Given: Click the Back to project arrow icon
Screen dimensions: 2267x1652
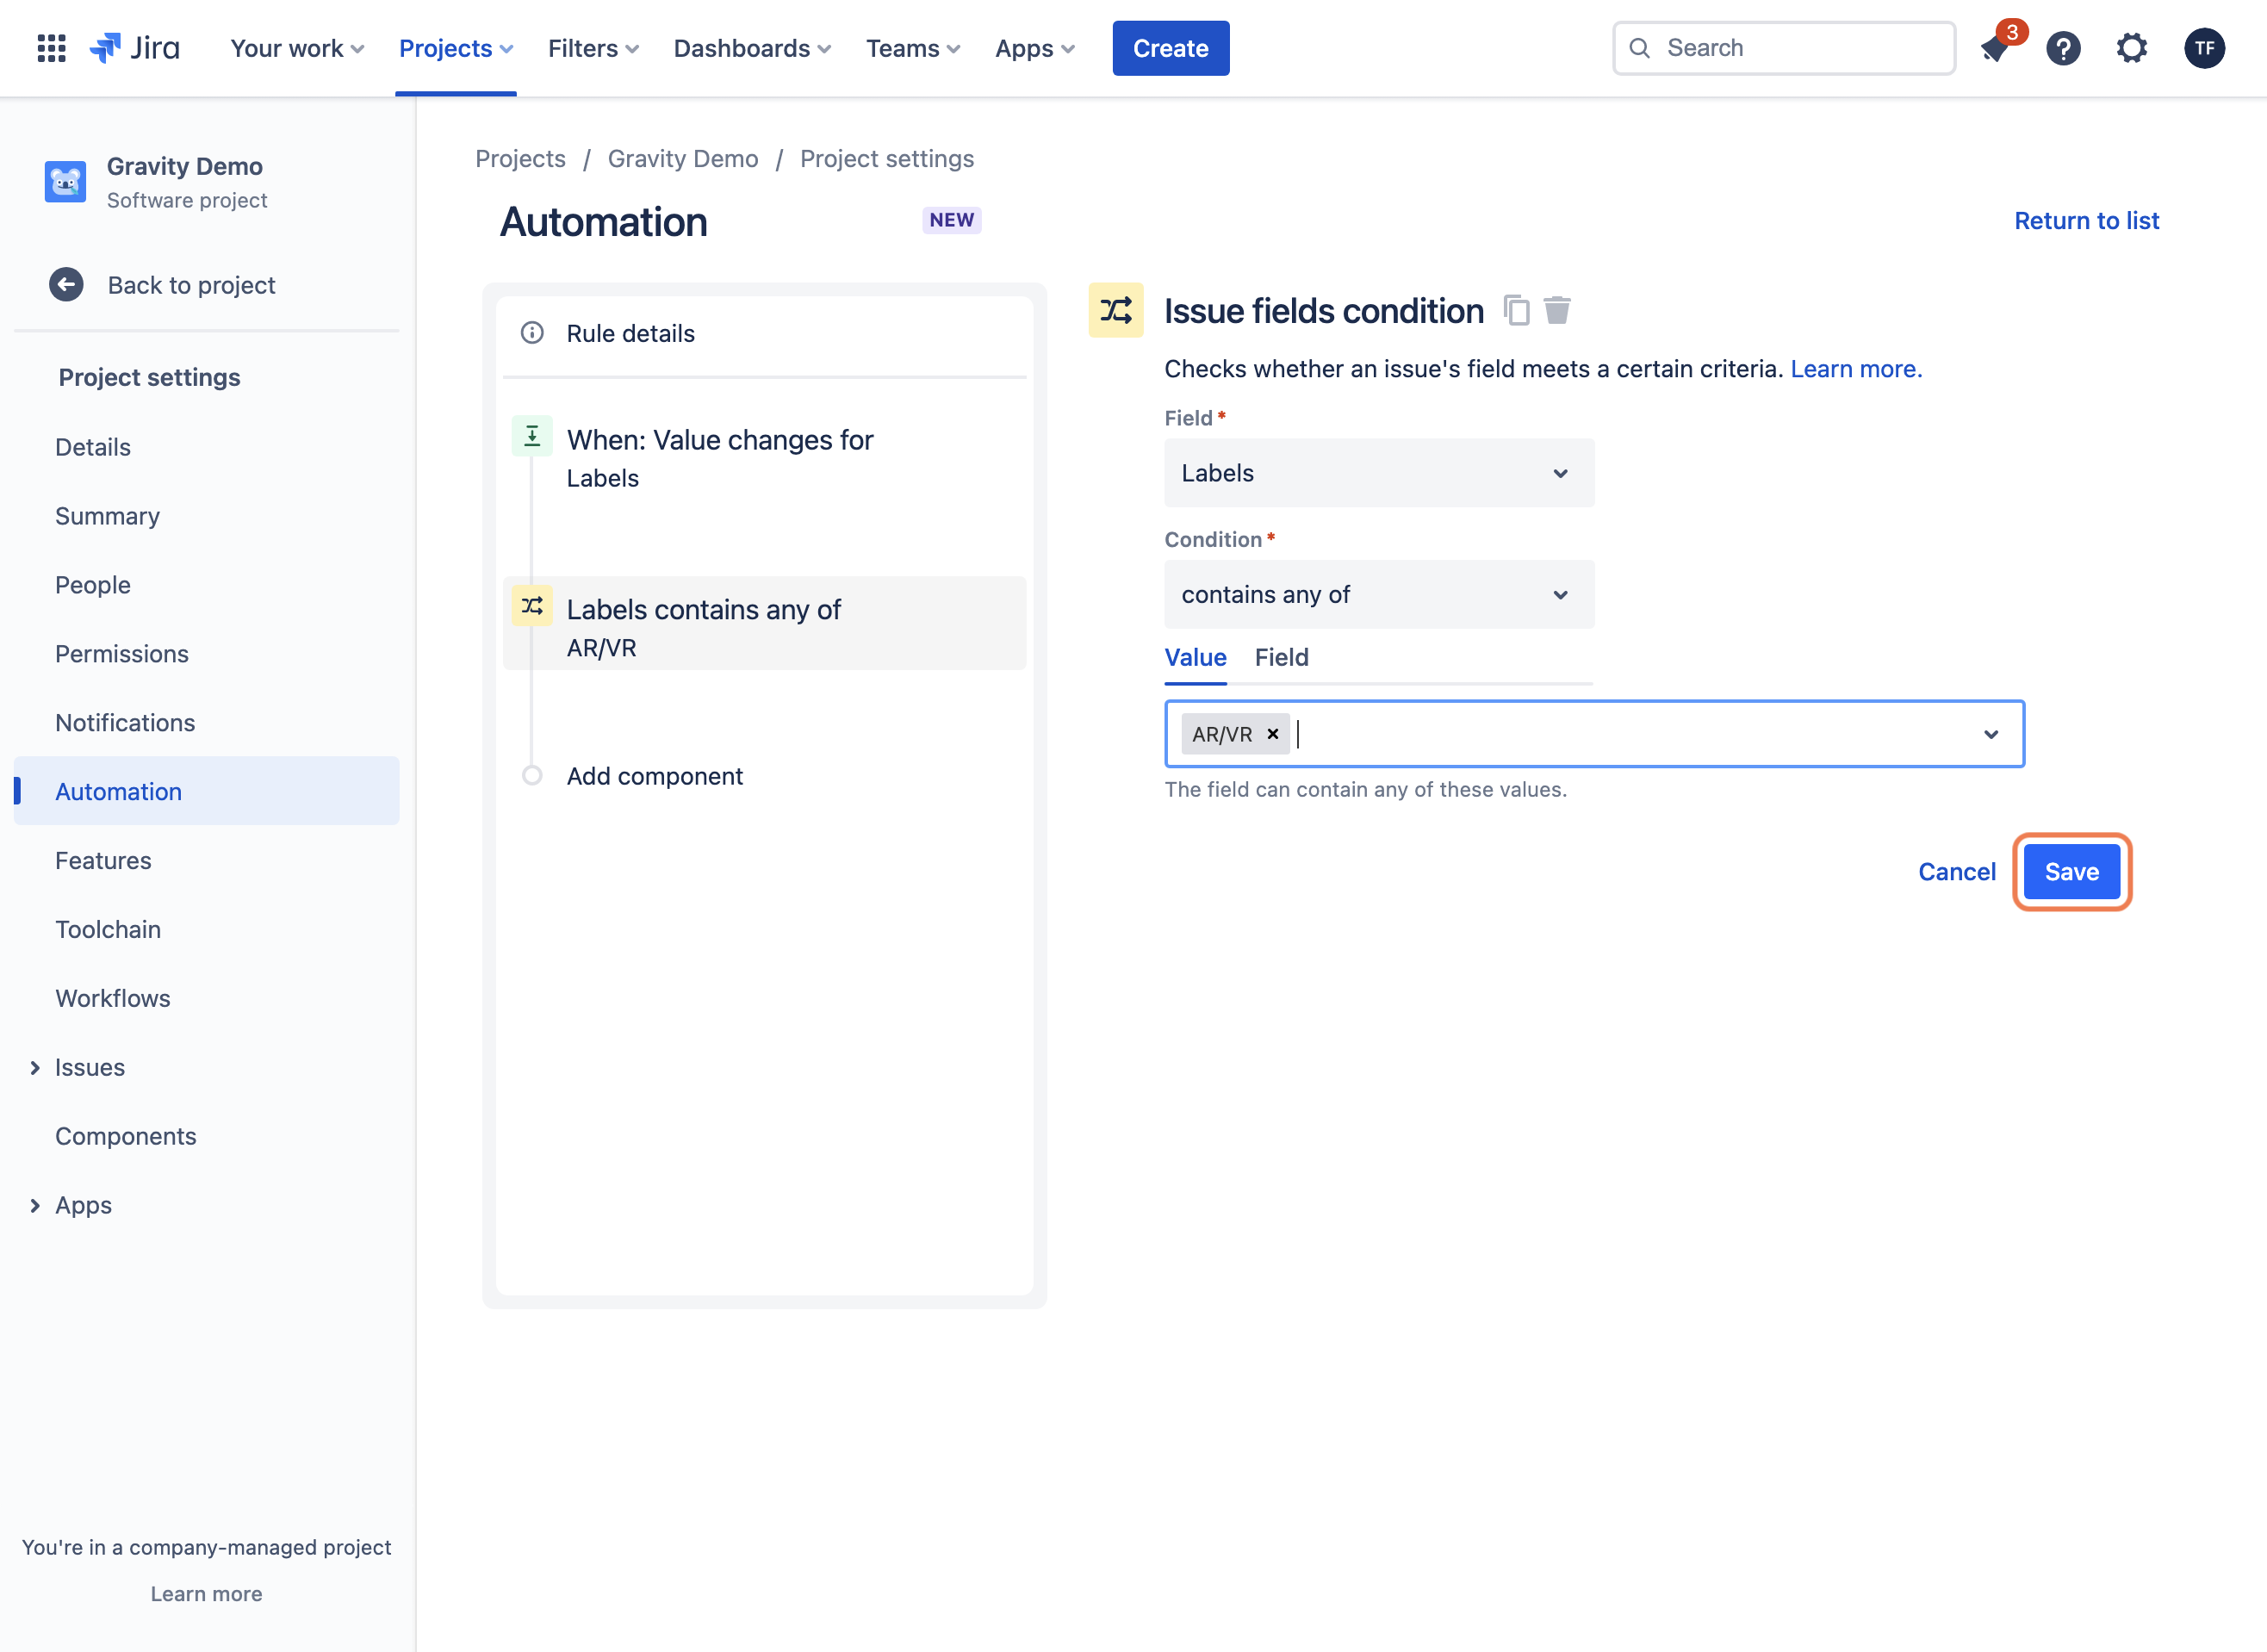Looking at the screenshot, I should [66, 285].
